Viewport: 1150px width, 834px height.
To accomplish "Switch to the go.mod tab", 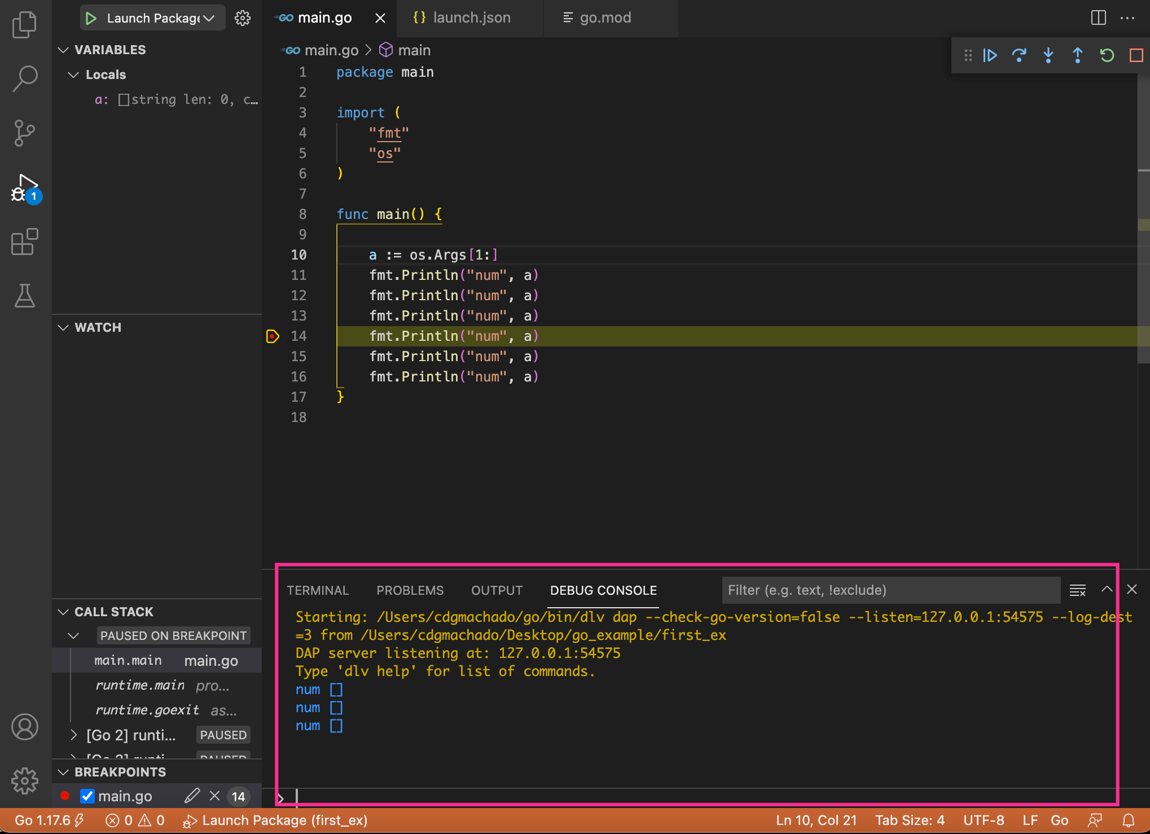I will click(x=611, y=18).
